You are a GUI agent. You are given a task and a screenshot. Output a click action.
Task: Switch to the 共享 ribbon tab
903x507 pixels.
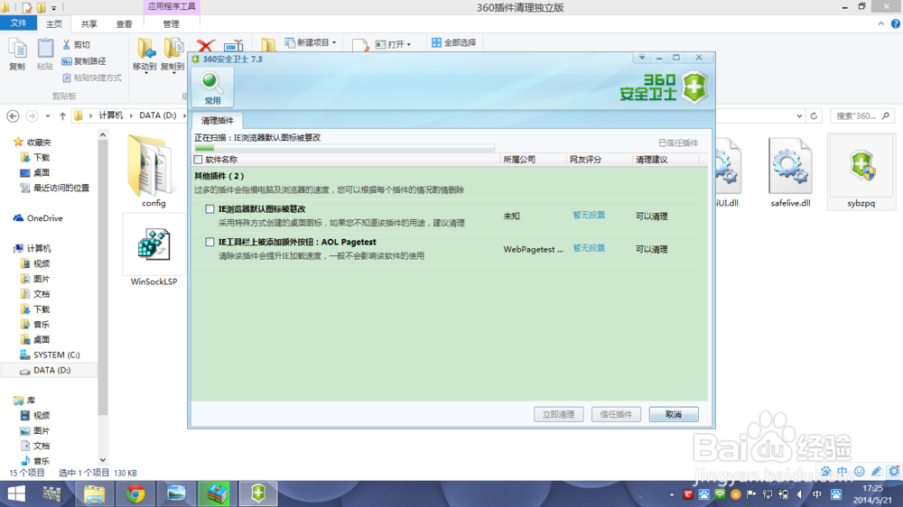[88, 23]
